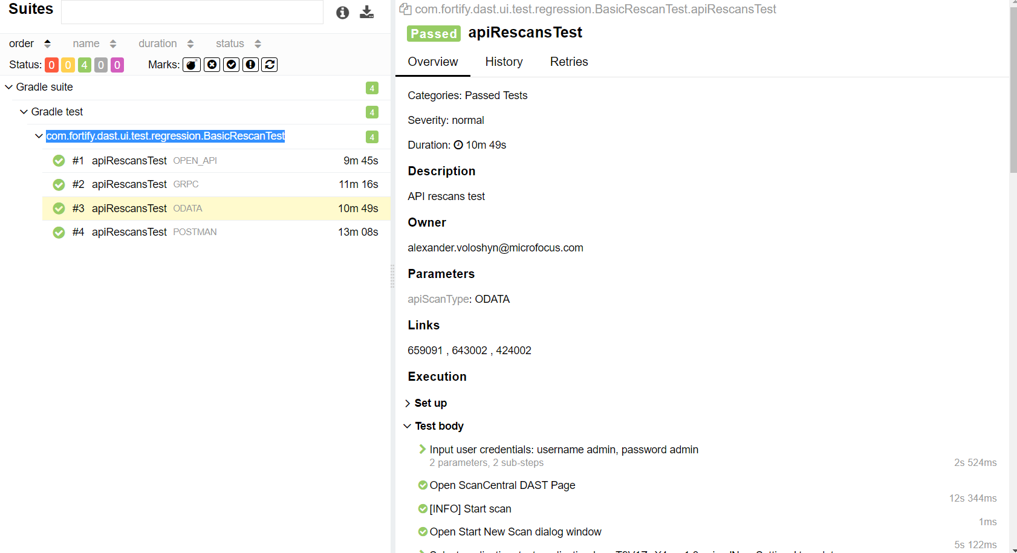Collapse the Gradle suite tree node
This screenshot has height=553, width=1017.
tap(9, 87)
